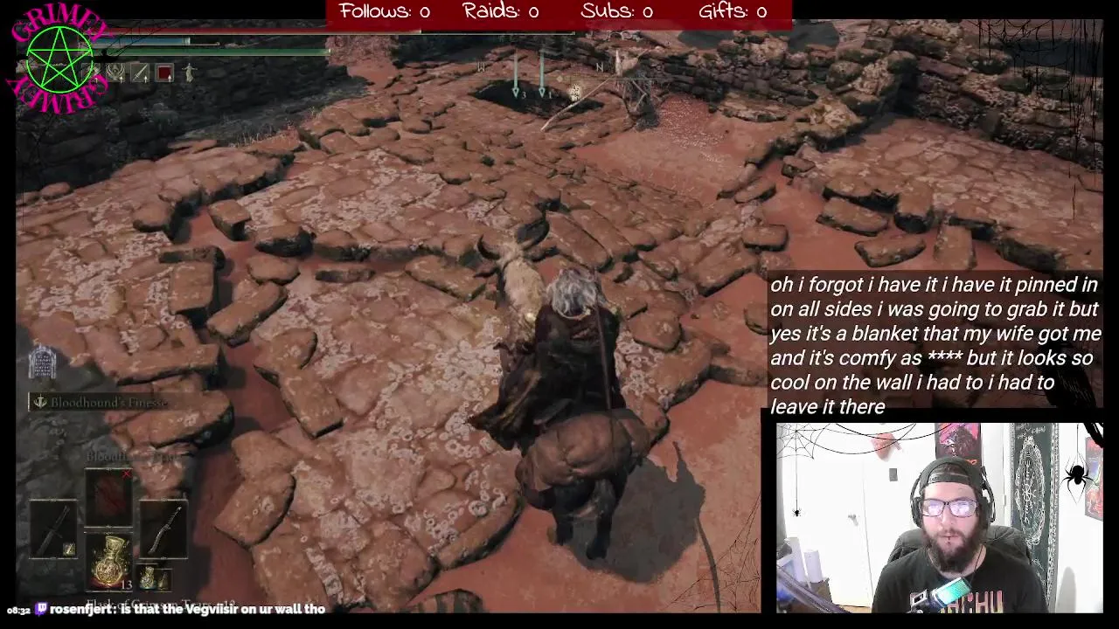Click the W compass direction marker
The height and width of the screenshot is (629, 1119).
482,67
